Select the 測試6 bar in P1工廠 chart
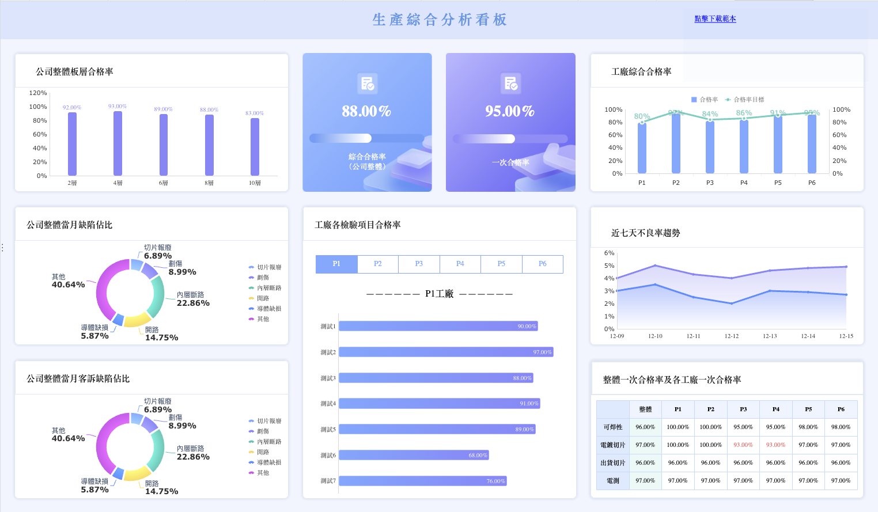 coord(412,454)
